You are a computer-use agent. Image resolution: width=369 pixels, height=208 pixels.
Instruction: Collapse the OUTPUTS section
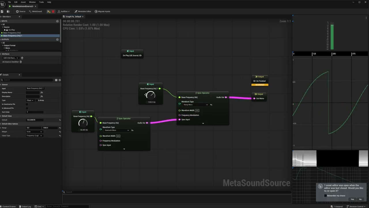(x=1, y=39)
